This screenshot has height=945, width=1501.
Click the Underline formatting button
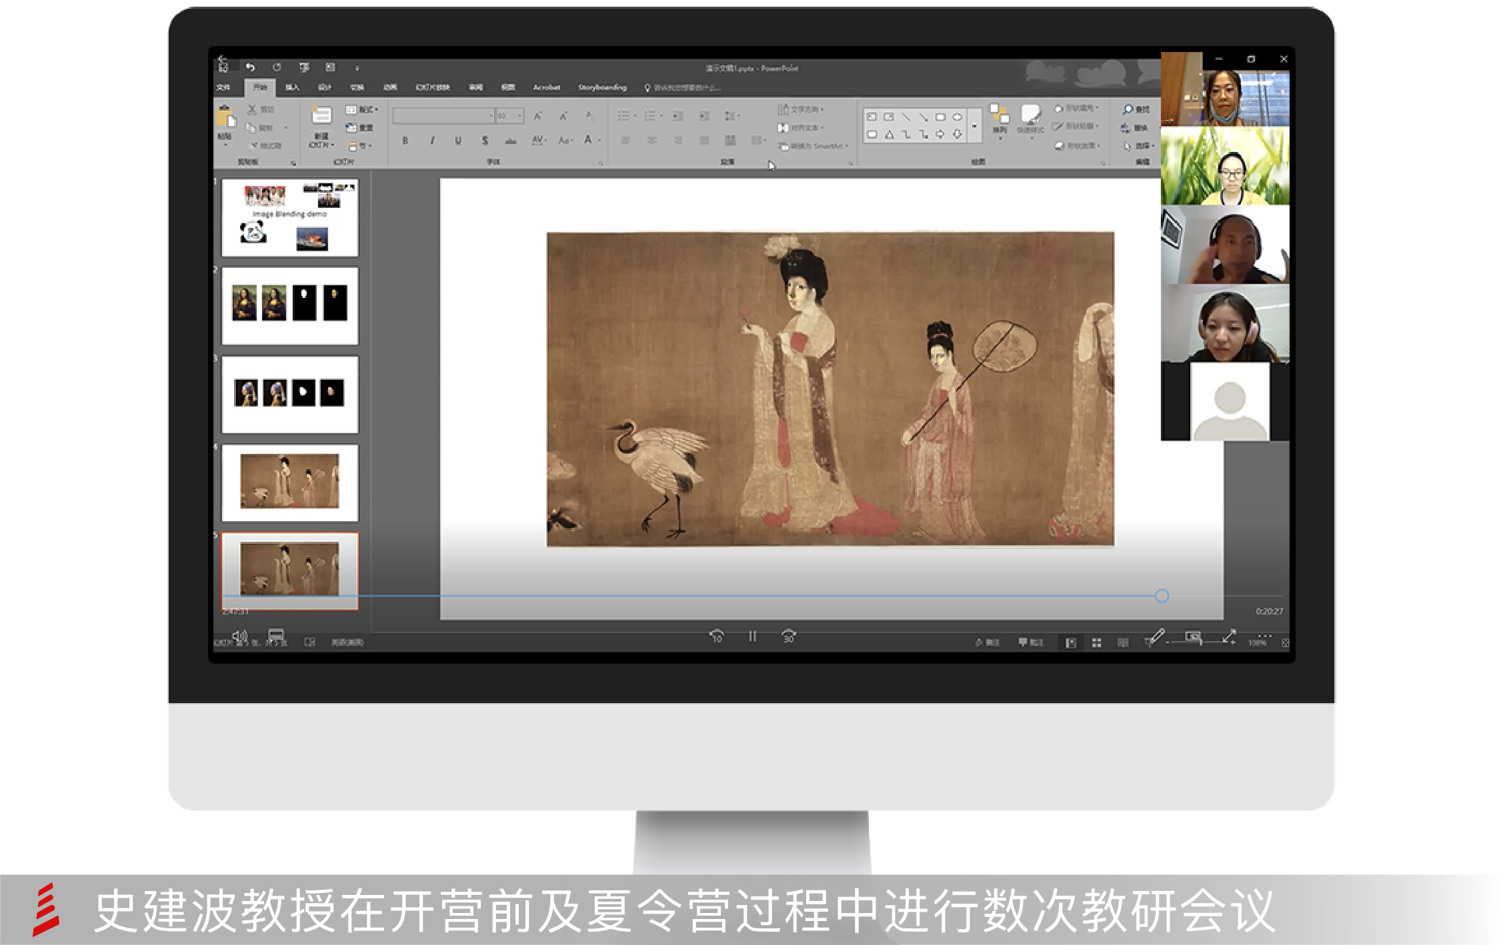458,141
